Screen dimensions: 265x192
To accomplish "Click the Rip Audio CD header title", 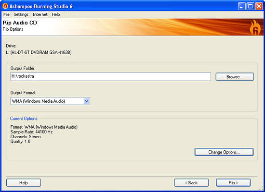I will point(20,23).
